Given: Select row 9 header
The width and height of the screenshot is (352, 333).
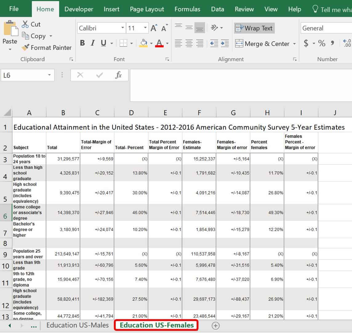Looking at the screenshot, I should 6,254.
